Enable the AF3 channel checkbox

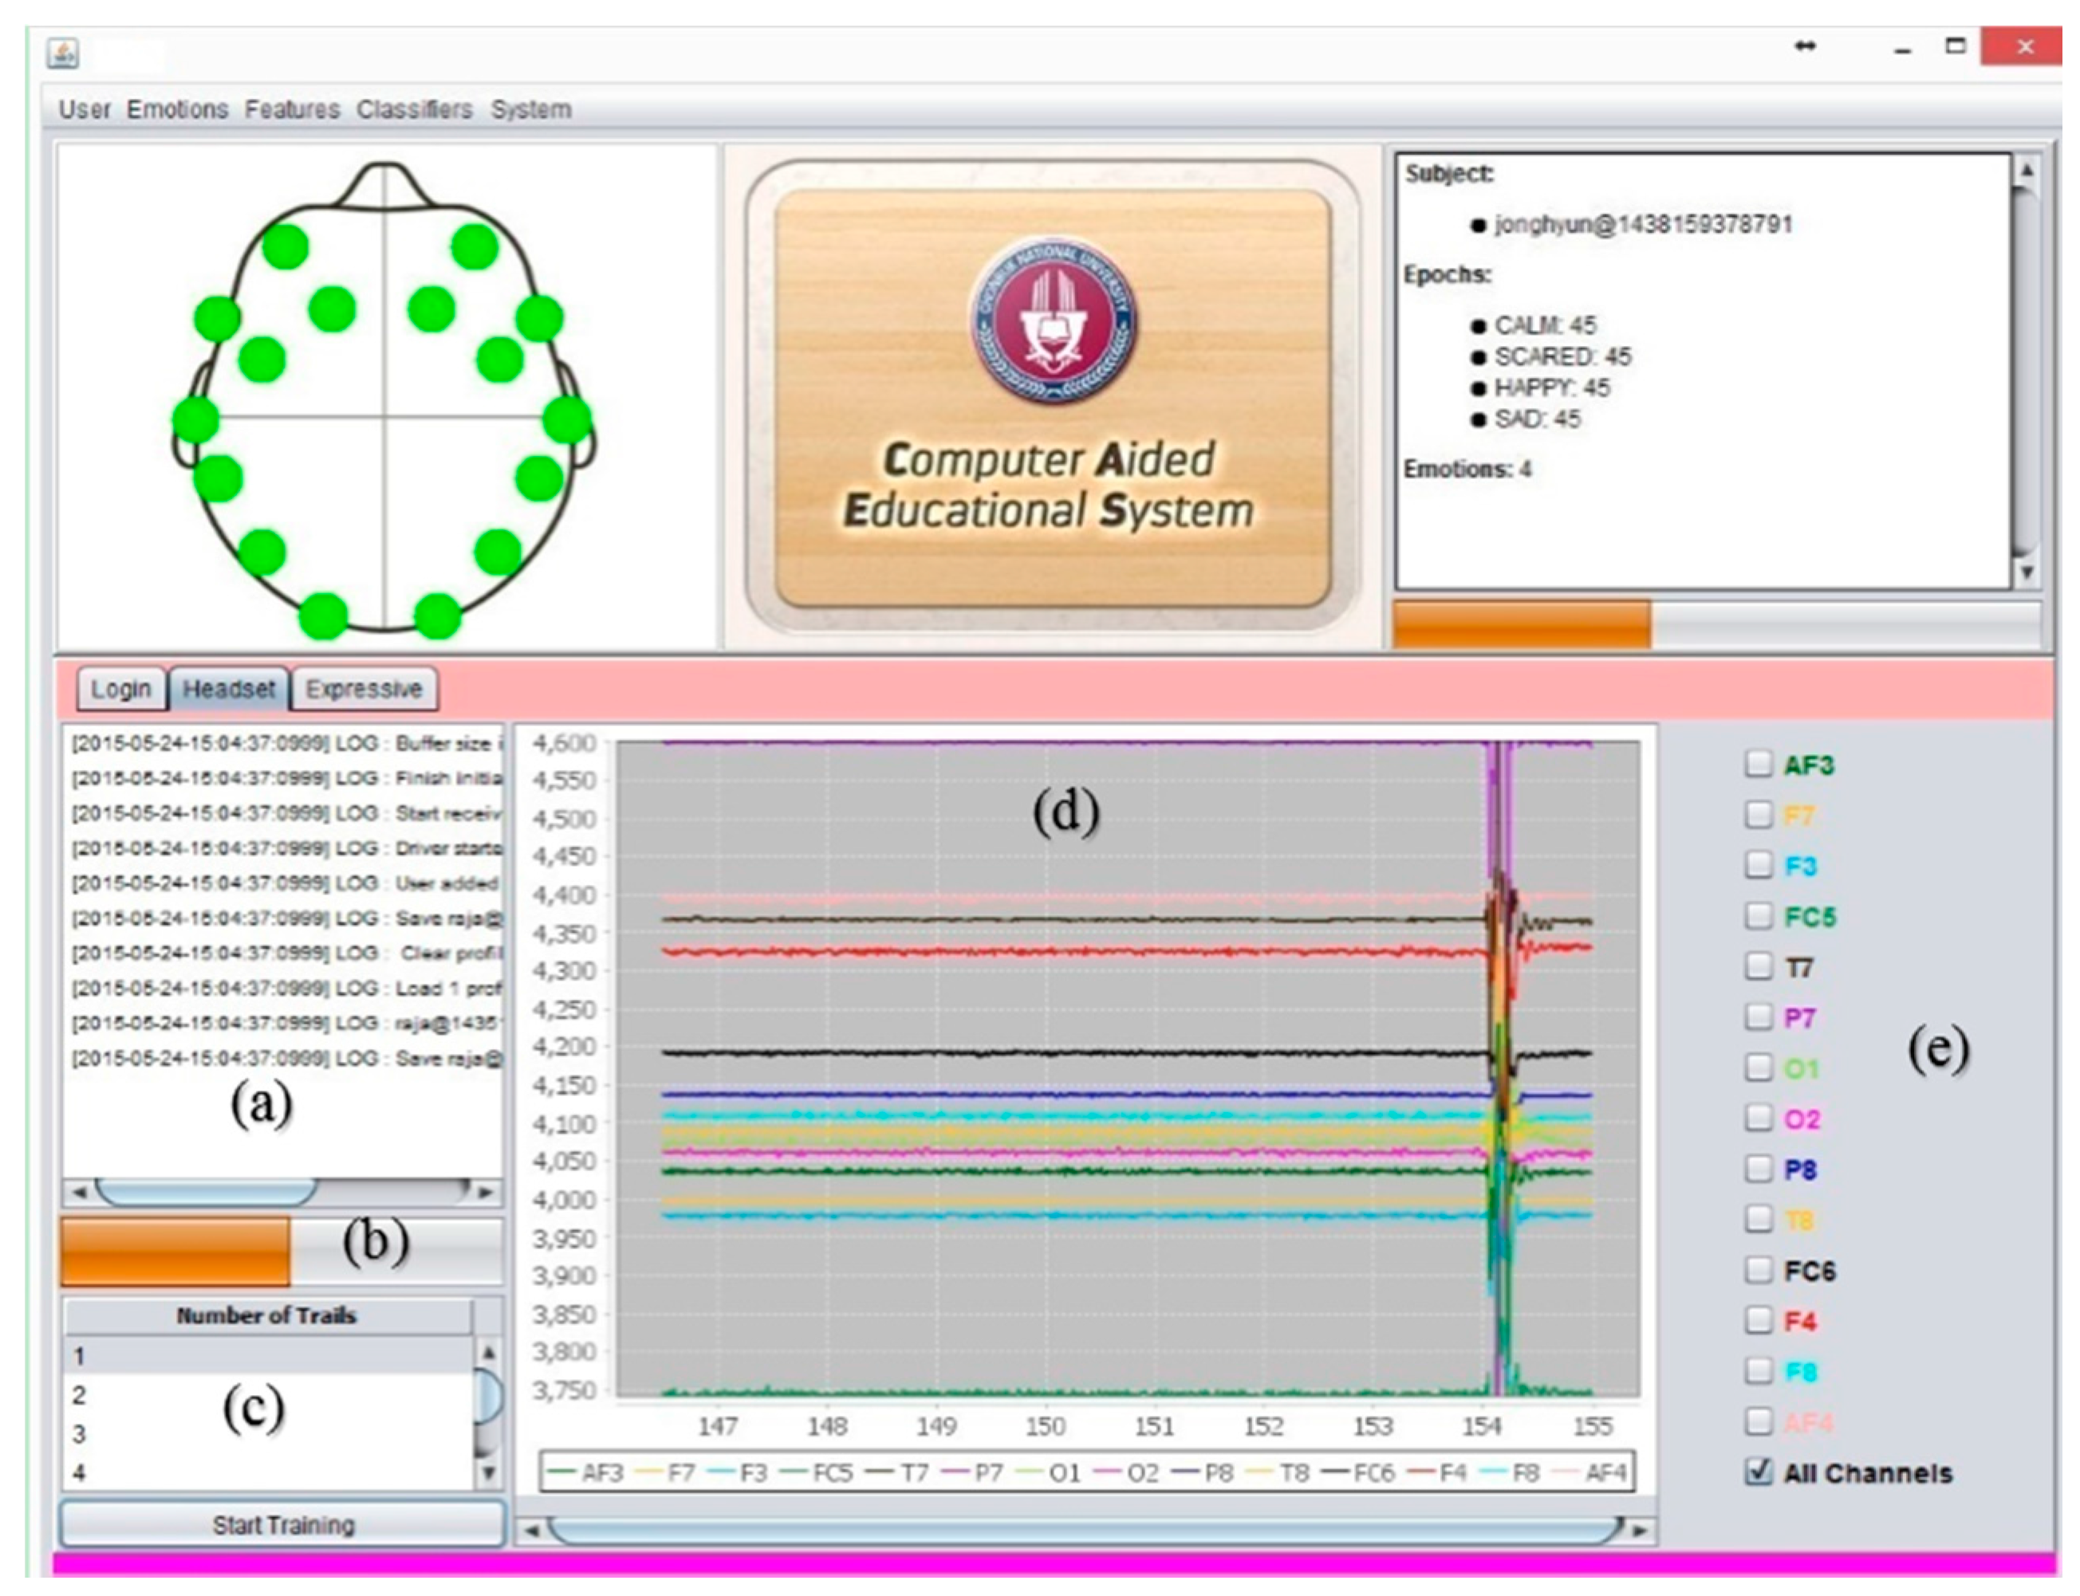[1759, 764]
